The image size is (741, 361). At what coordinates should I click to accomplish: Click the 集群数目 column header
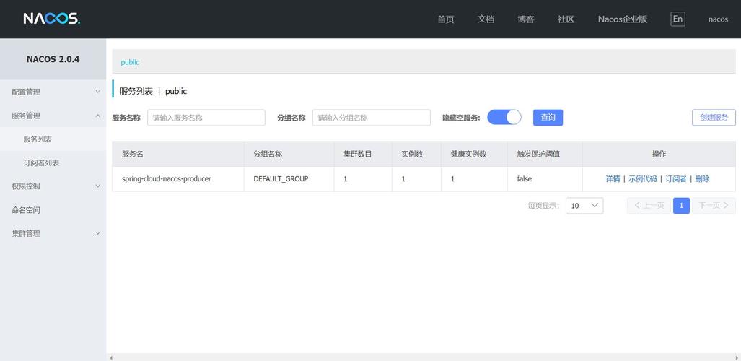tap(363, 154)
